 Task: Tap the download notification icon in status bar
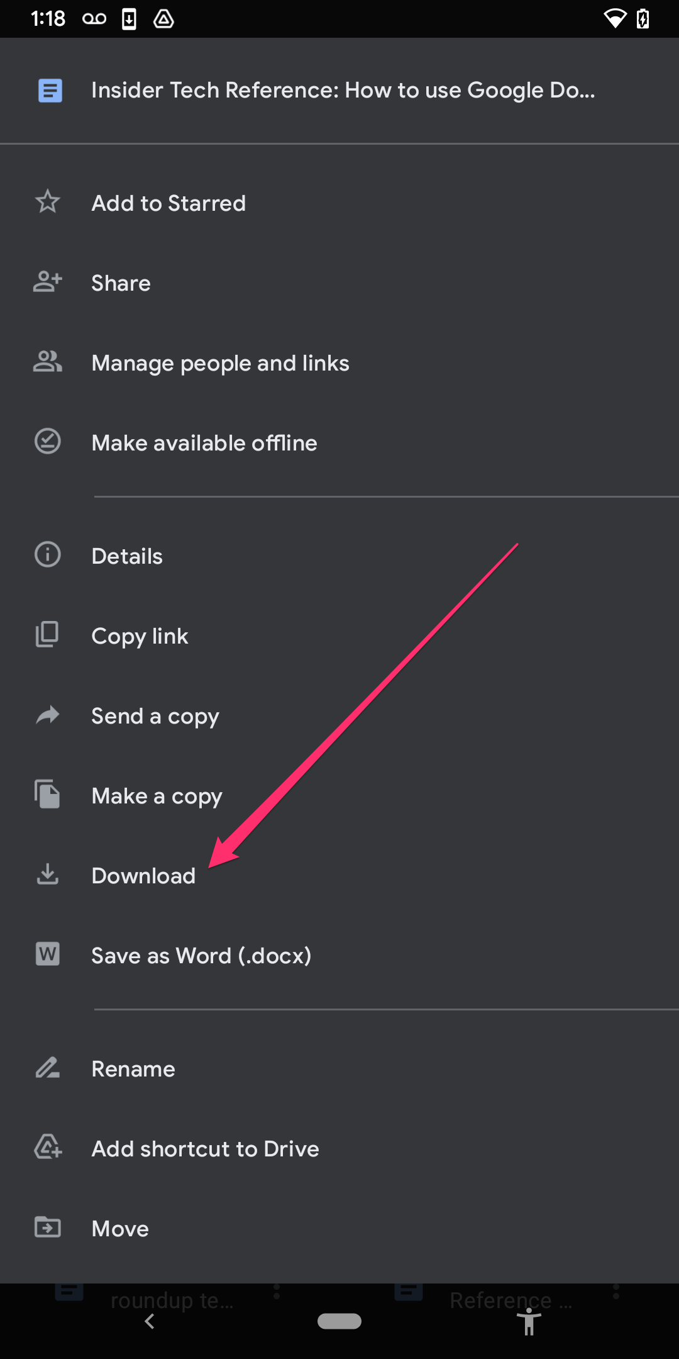[x=129, y=19]
